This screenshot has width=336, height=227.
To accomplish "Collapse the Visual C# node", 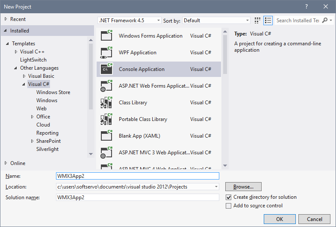I will pyautogui.click(x=24, y=84).
